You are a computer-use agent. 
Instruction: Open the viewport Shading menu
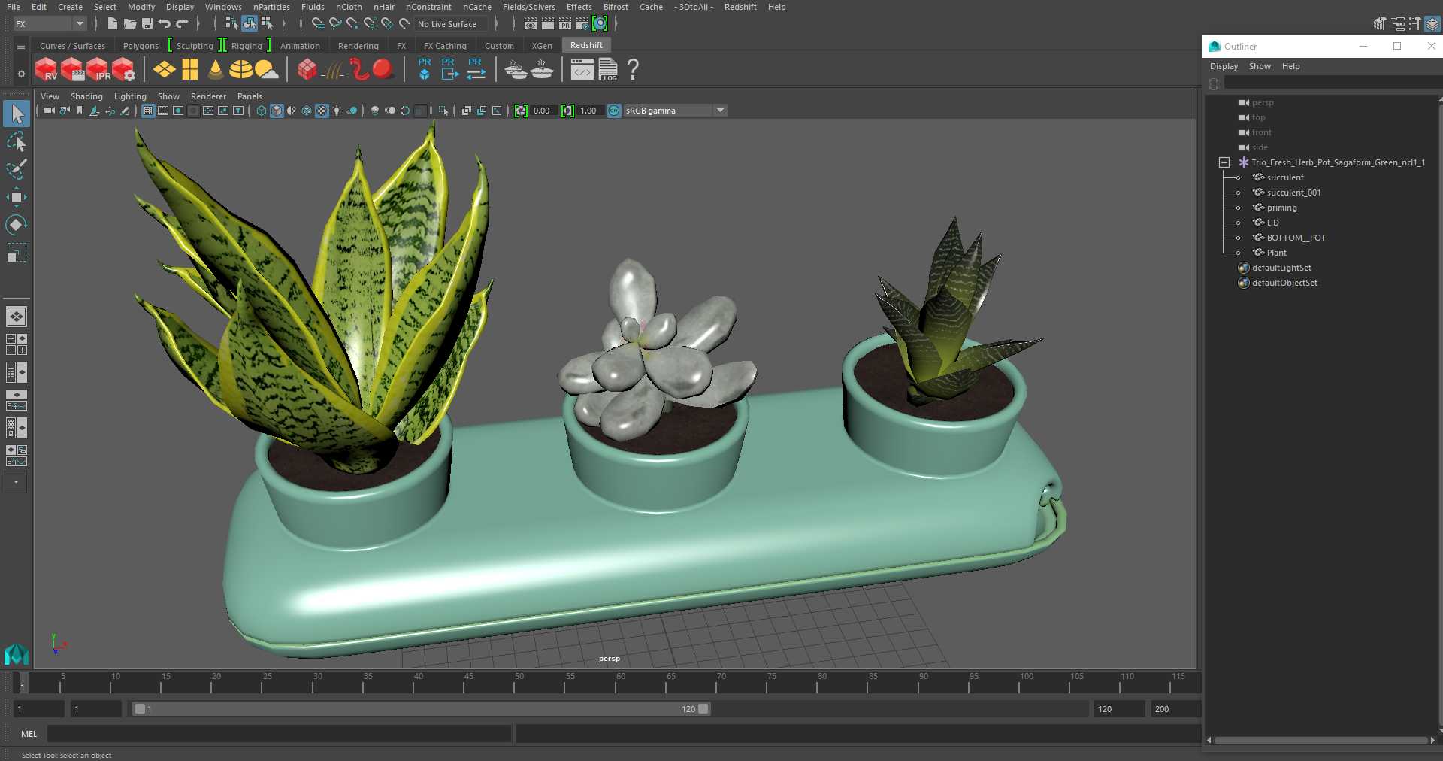coord(86,96)
